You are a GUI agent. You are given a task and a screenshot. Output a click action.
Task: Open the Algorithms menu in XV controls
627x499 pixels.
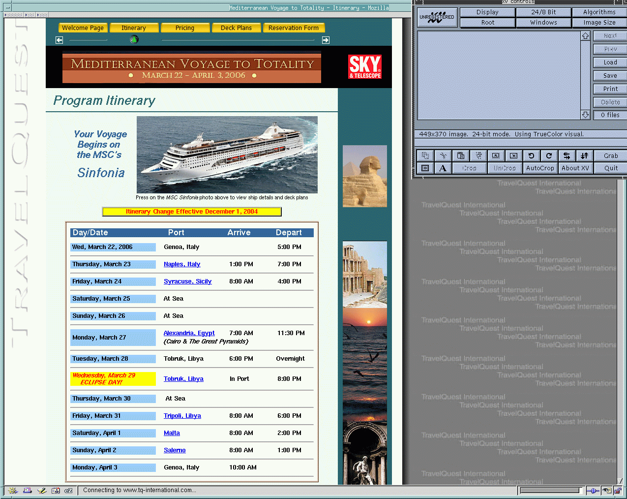(x=599, y=12)
